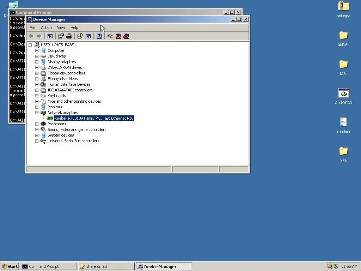Open the View menu
The height and width of the screenshot is (271, 361).
point(61,28)
